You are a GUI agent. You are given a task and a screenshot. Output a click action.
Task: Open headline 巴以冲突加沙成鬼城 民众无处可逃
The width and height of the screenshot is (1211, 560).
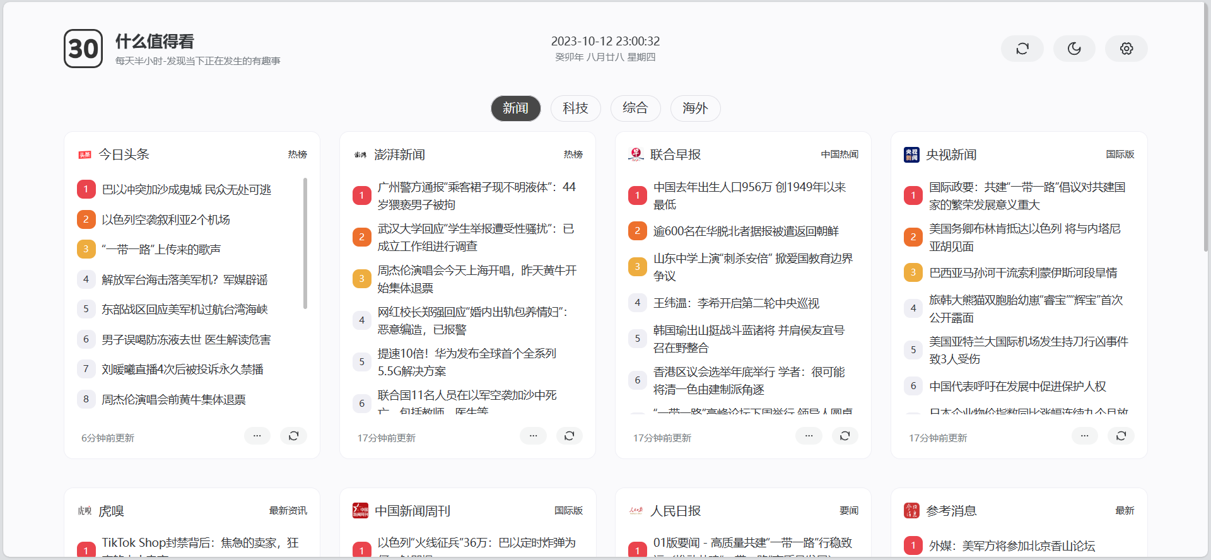pyautogui.click(x=186, y=189)
